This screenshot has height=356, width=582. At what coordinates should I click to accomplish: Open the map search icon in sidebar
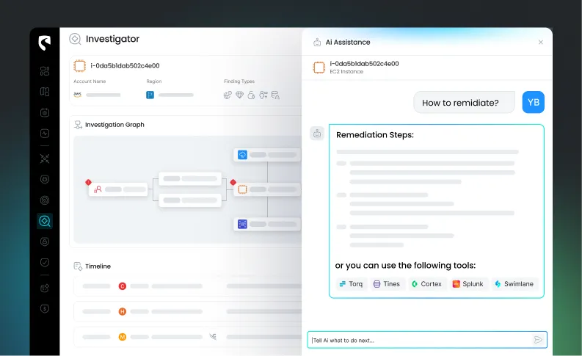point(45,92)
